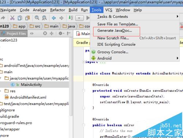Choose Save File as Template
The width and height of the screenshot is (183, 138).
pyautogui.click(x=135, y=24)
